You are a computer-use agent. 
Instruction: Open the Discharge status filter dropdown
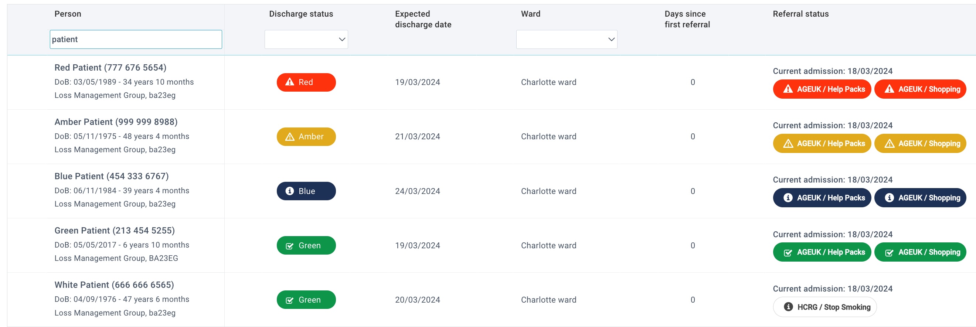pyautogui.click(x=306, y=40)
